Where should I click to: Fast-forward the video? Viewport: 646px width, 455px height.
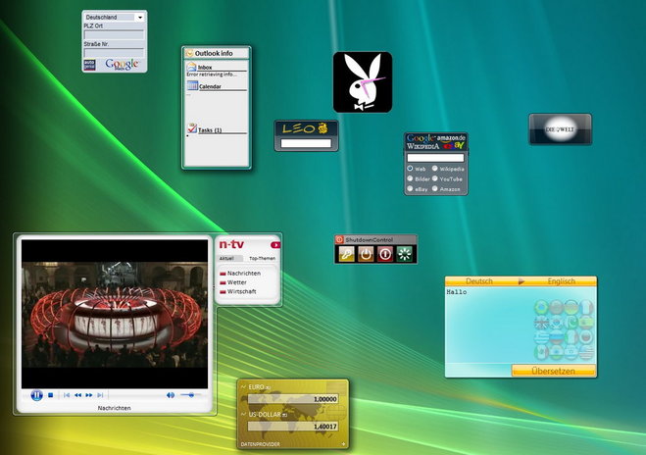point(88,395)
